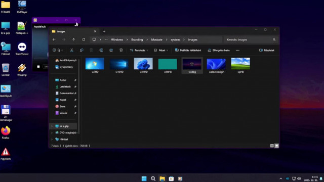The image size is (324, 182).
Task: Go up one folder level arrow
Action: point(74,39)
